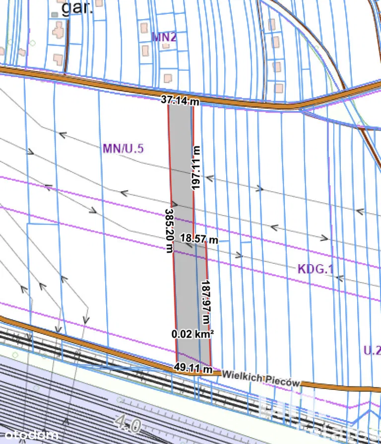Click the gar. text label
Screen dimensions: 381x444
(77, 7)
